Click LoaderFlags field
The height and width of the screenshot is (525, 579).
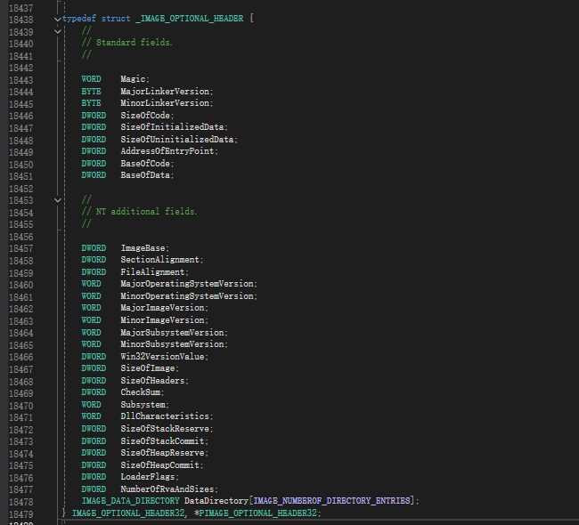coord(148,477)
